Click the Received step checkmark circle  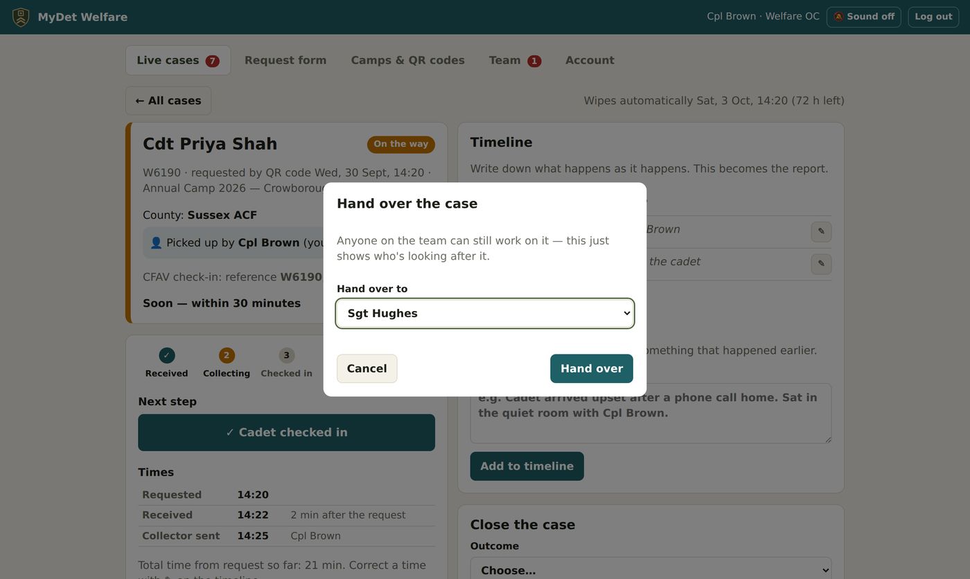pos(166,355)
